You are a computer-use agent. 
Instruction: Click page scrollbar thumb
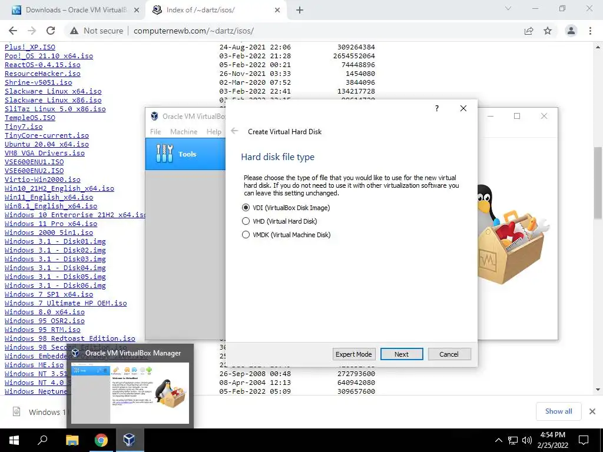[598, 182]
